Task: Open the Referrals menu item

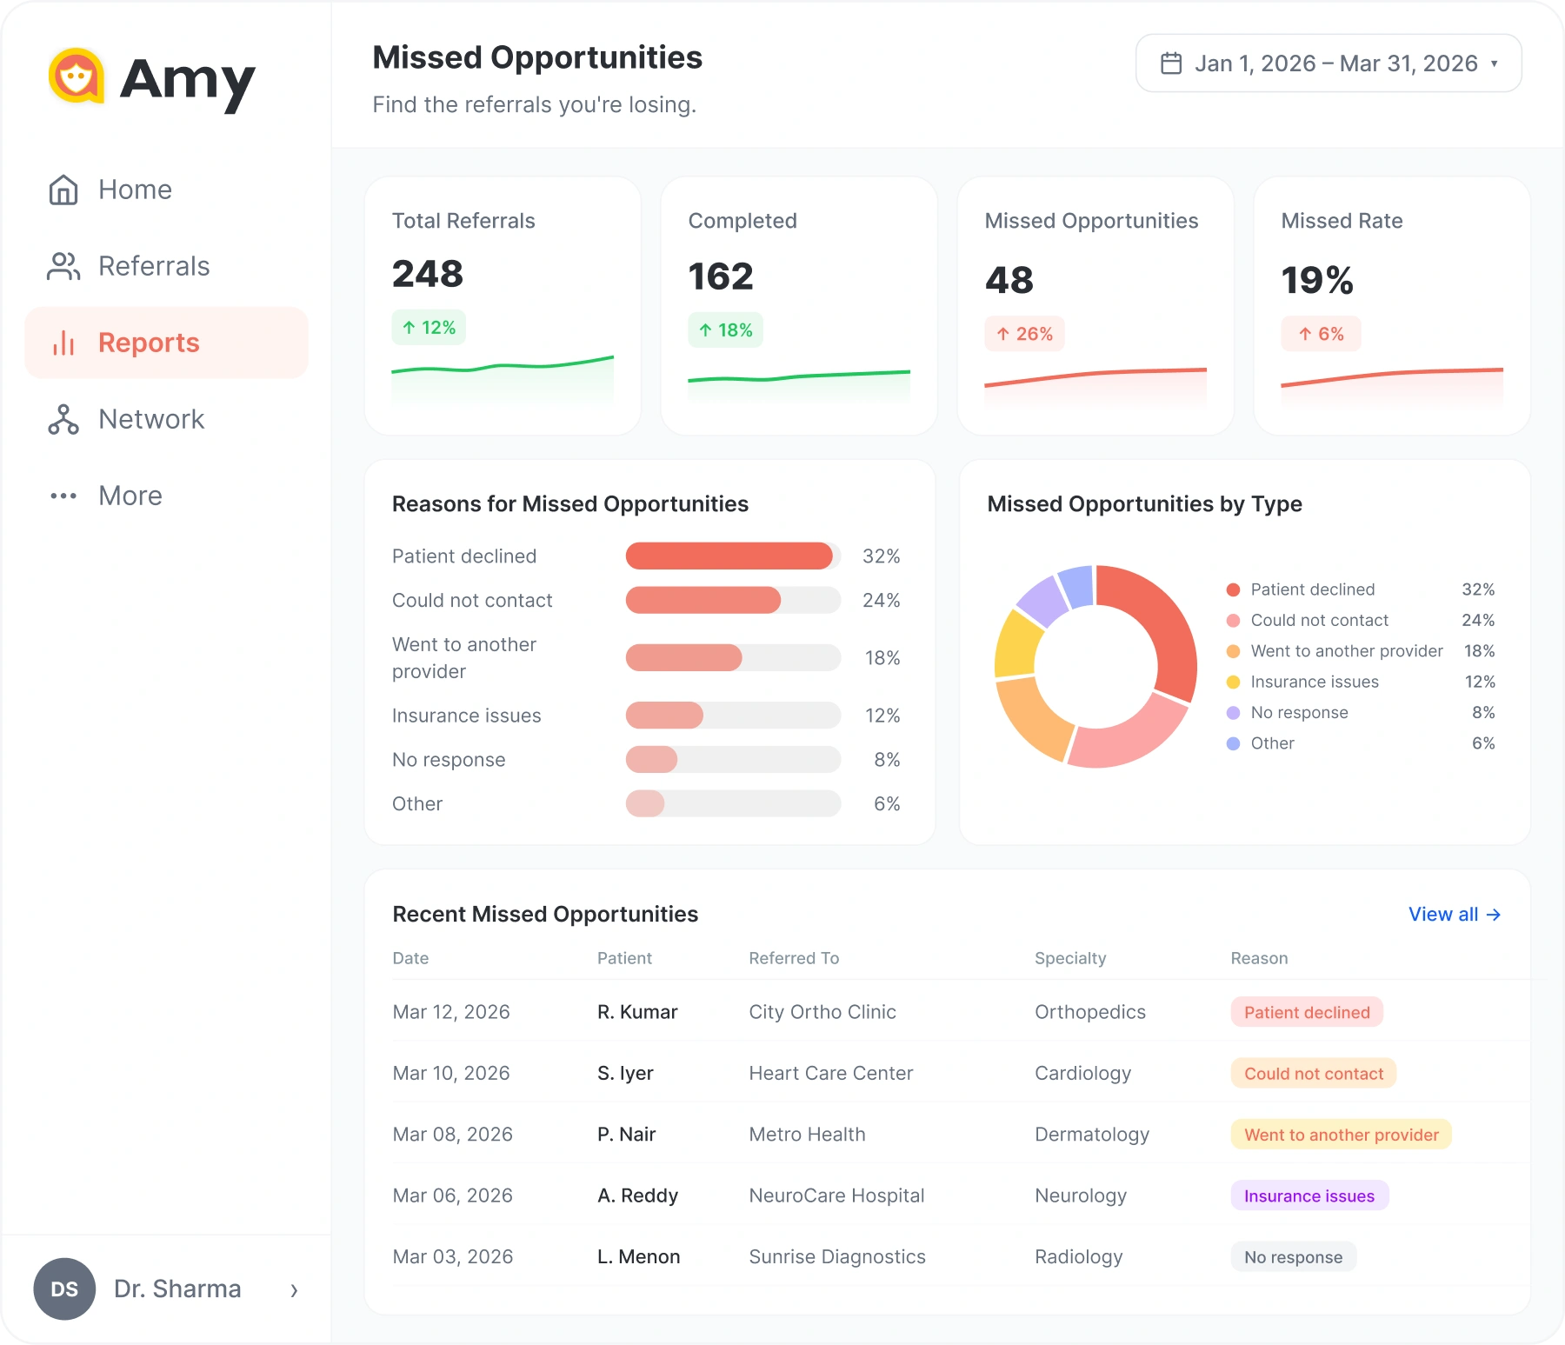Action: click(x=166, y=266)
